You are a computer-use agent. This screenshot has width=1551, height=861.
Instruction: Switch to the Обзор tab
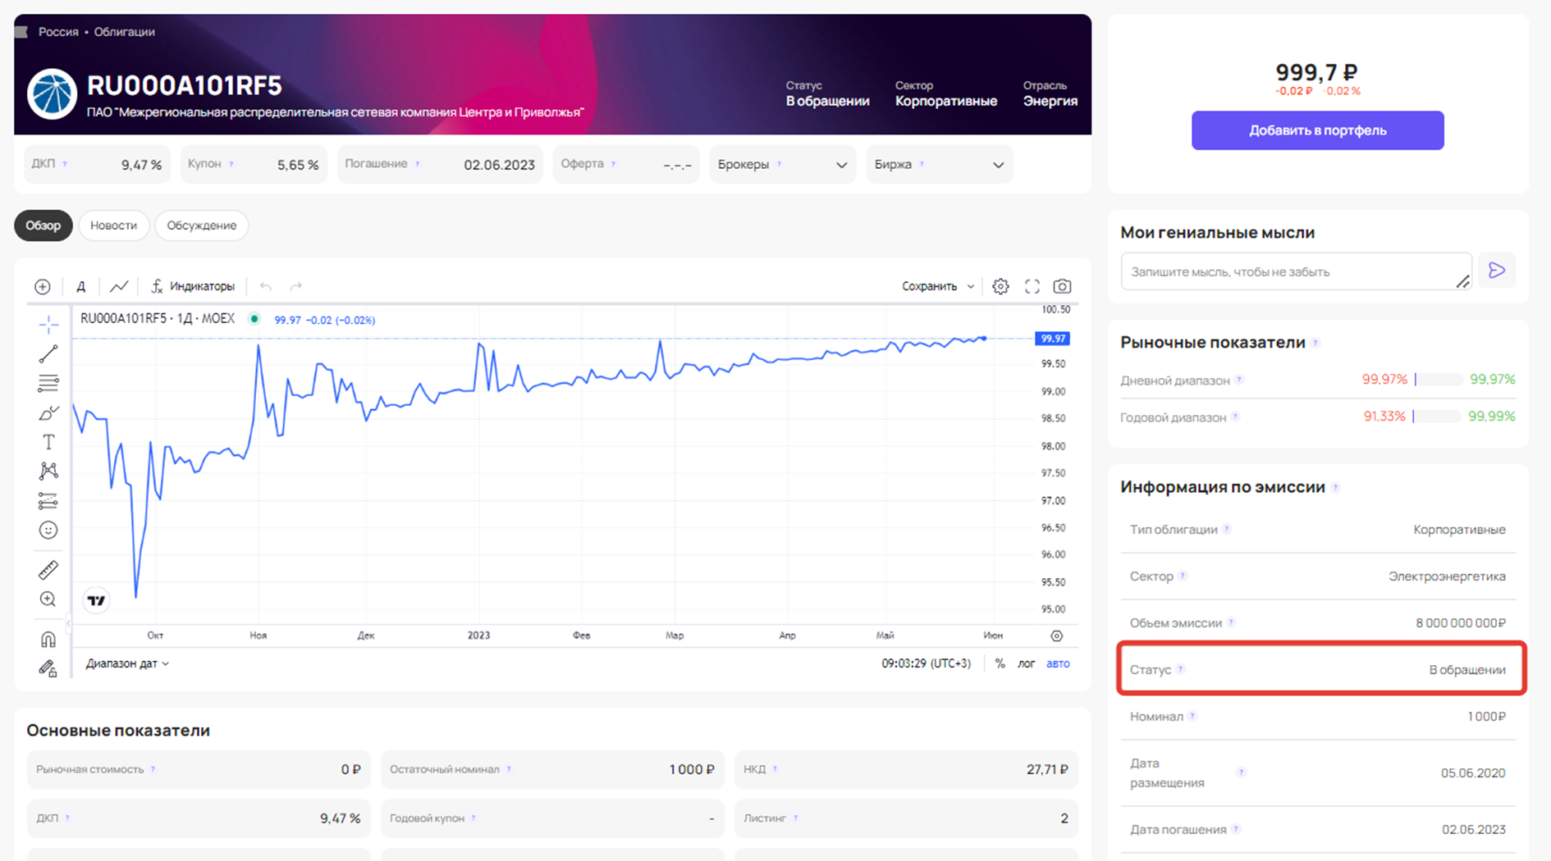click(43, 225)
